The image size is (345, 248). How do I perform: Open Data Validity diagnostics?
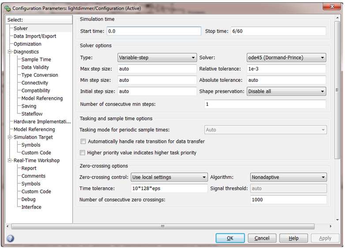35,68
